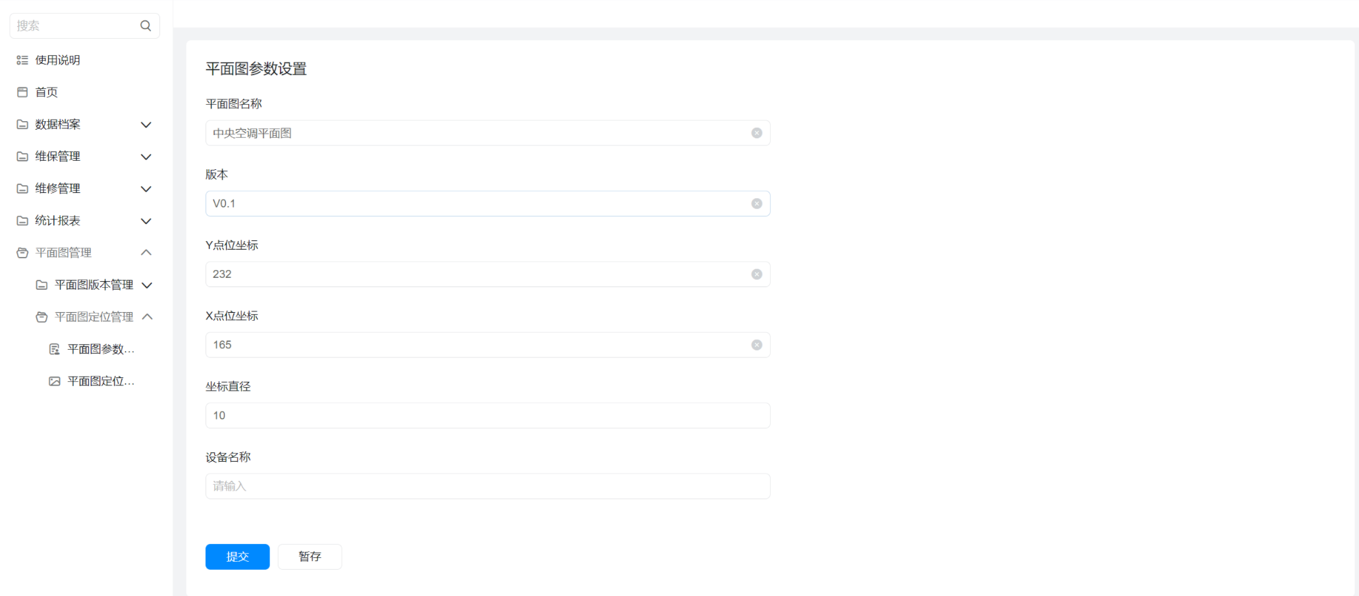Expand the 维修管理 submenu arrow
The width and height of the screenshot is (1359, 596).
coord(146,189)
